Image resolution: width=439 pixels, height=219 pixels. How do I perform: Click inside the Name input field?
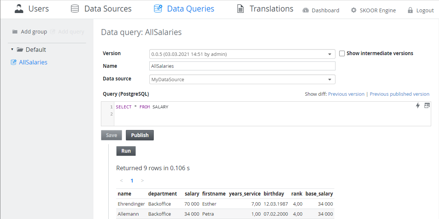pyautogui.click(x=242, y=66)
